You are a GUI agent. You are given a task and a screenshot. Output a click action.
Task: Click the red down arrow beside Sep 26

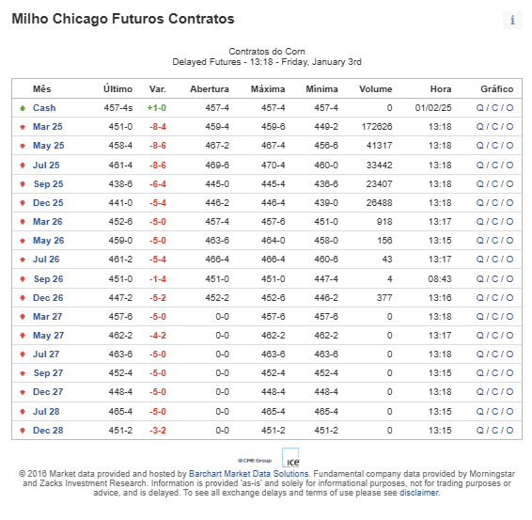pyautogui.click(x=23, y=279)
